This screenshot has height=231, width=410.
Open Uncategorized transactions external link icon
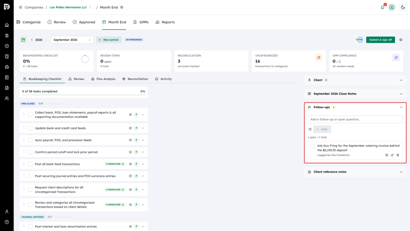click(x=319, y=58)
